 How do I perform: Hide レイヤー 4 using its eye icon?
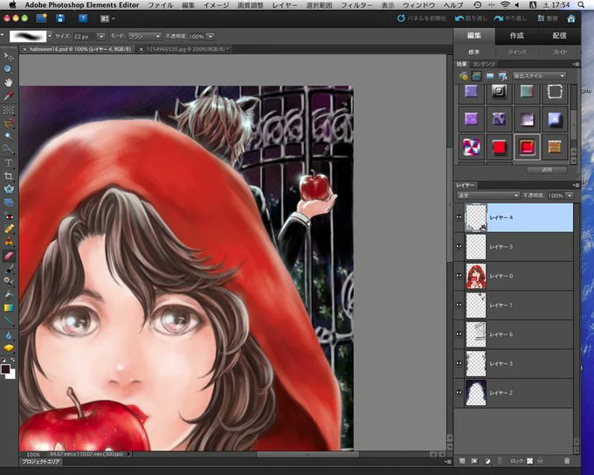pyautogui.click(x=459, y=218)
